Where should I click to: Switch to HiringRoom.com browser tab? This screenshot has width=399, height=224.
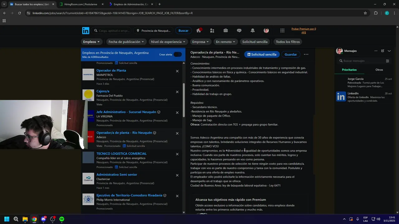pos(81,4)
